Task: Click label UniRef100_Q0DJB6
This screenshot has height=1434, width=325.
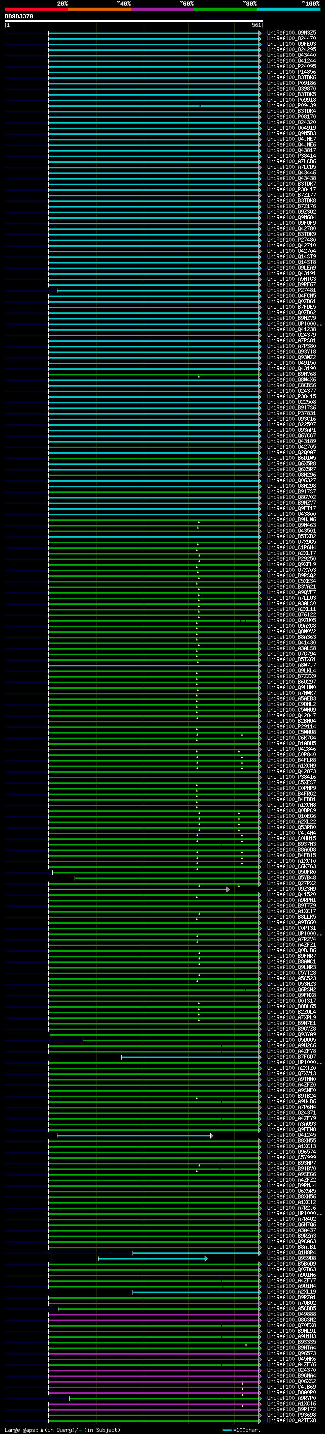Action: [291, 951]
